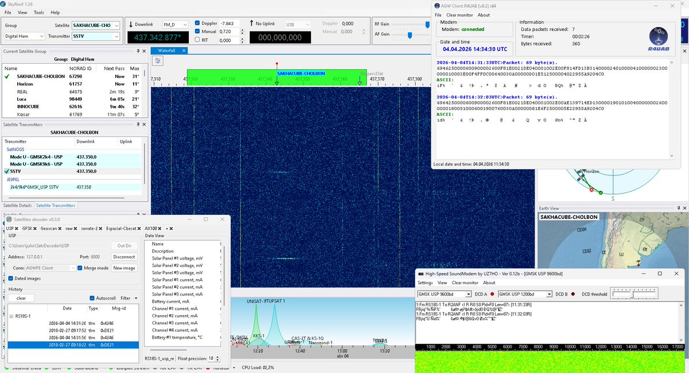Select the Horizon satellite row

click(75, 84)
